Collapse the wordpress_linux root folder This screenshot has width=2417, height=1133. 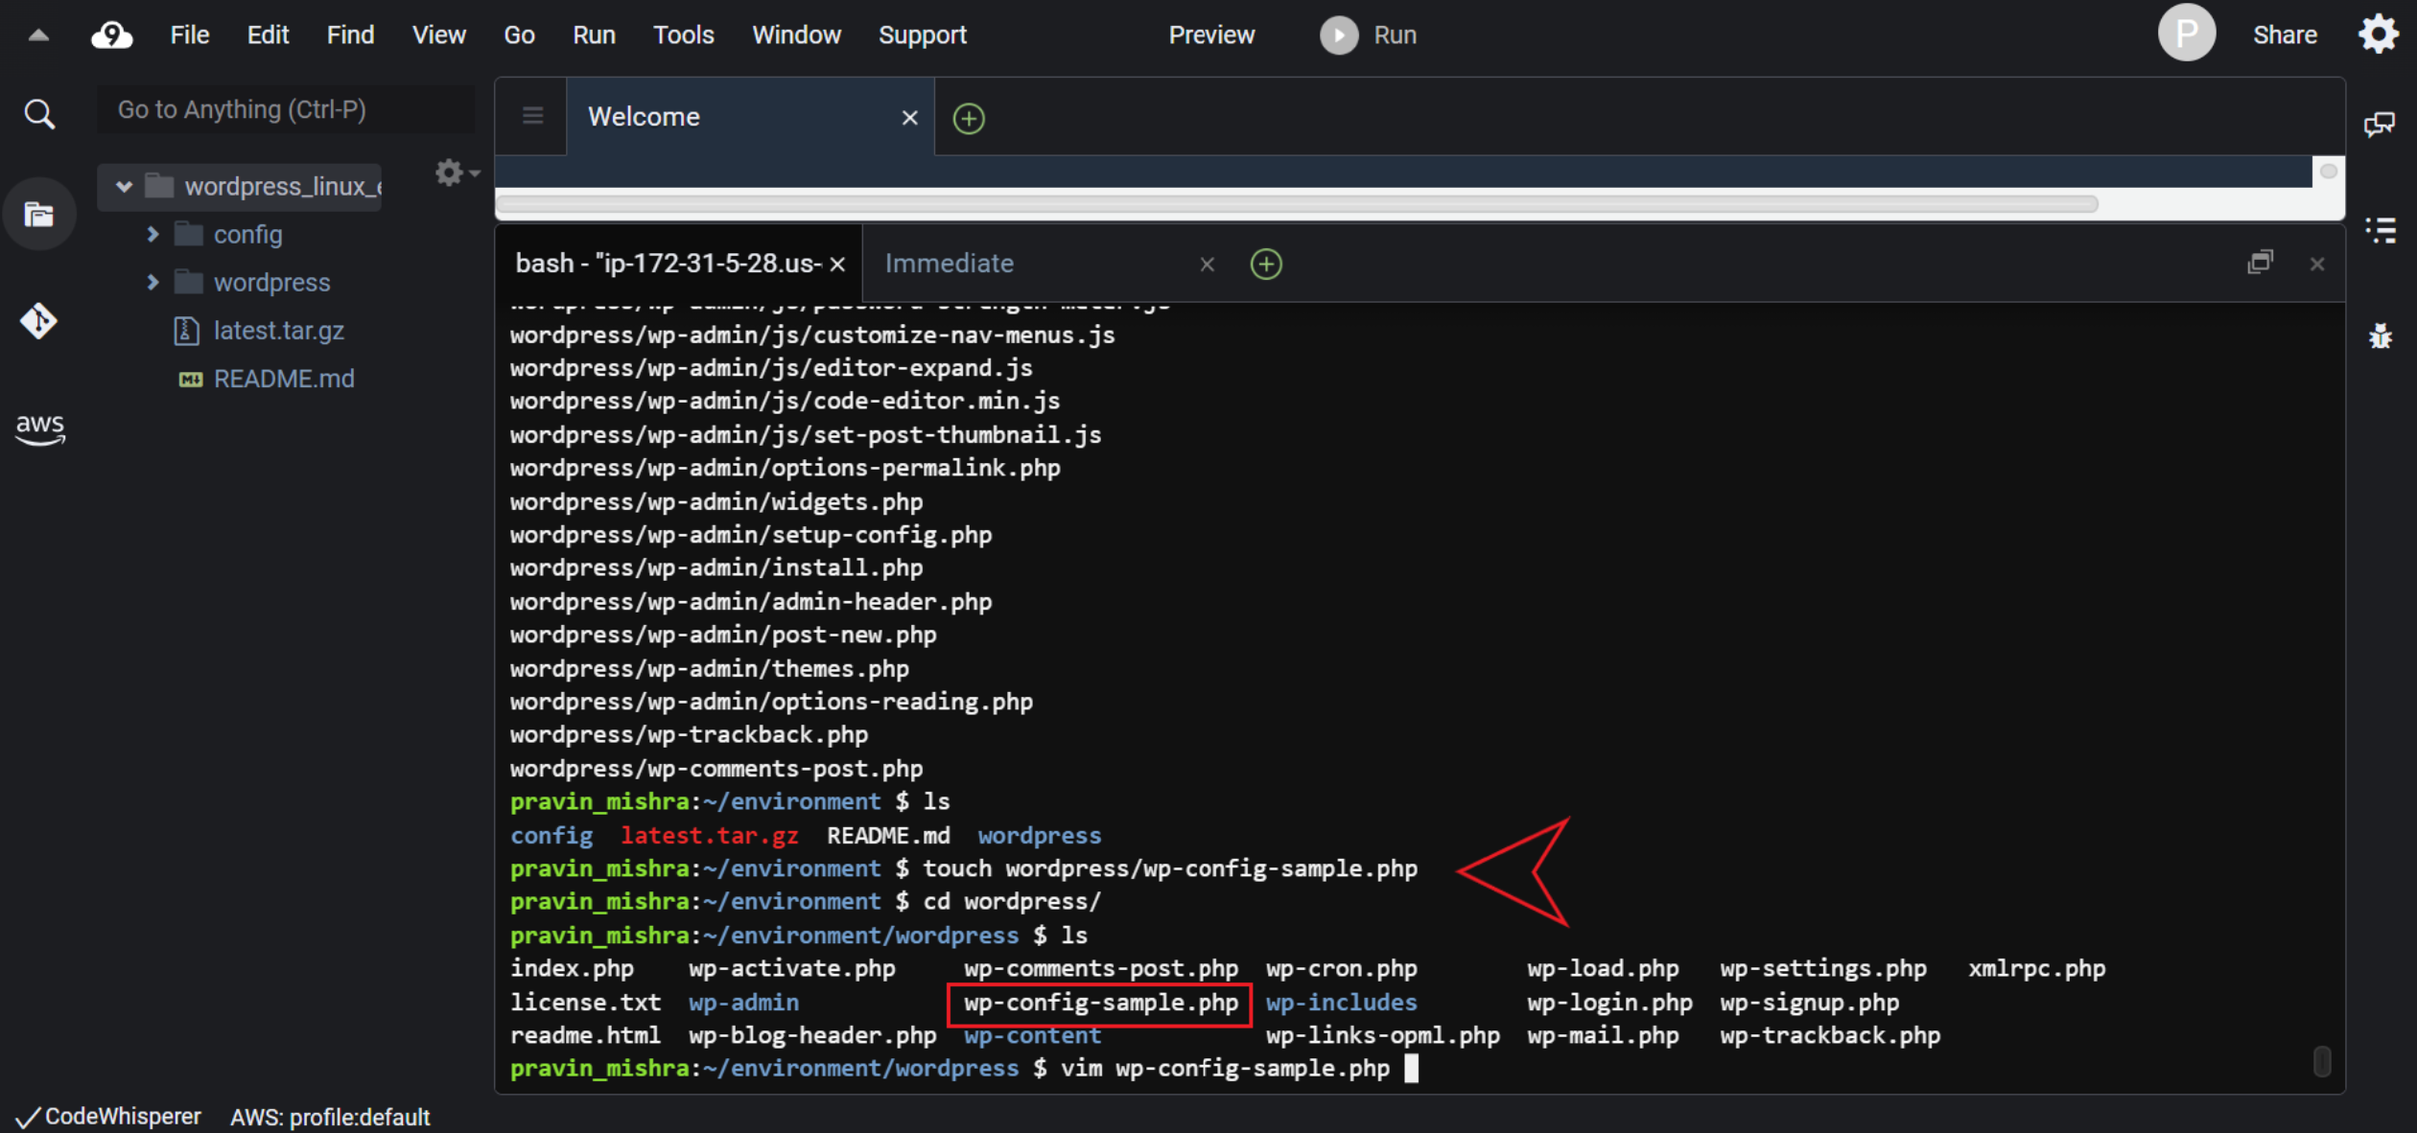124,186
